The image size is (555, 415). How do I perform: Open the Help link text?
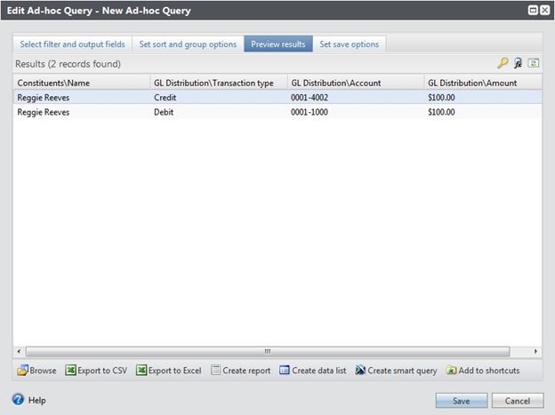pyautogui.click(x=36, y=400)
